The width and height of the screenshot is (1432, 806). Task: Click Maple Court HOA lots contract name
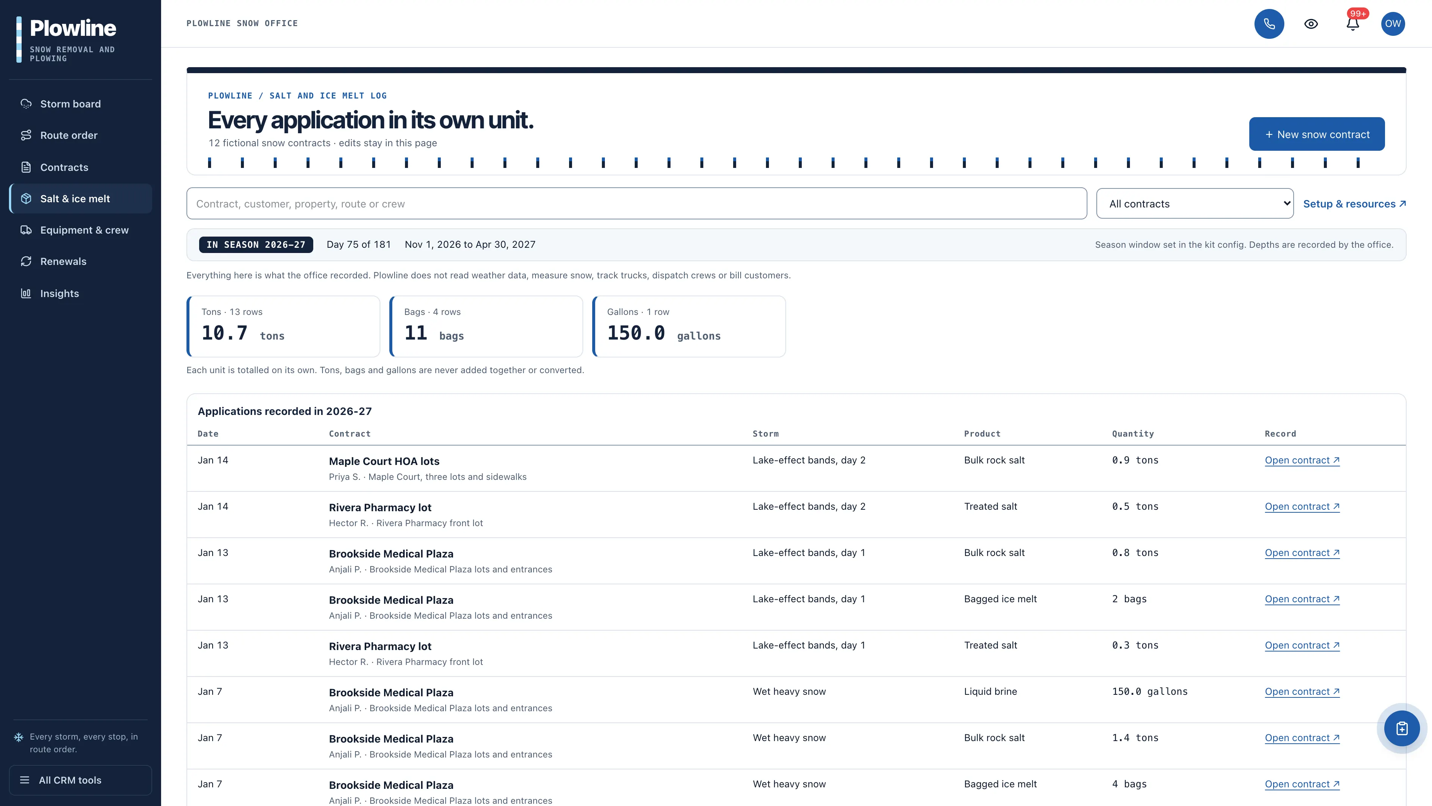(x=384, y=461)
